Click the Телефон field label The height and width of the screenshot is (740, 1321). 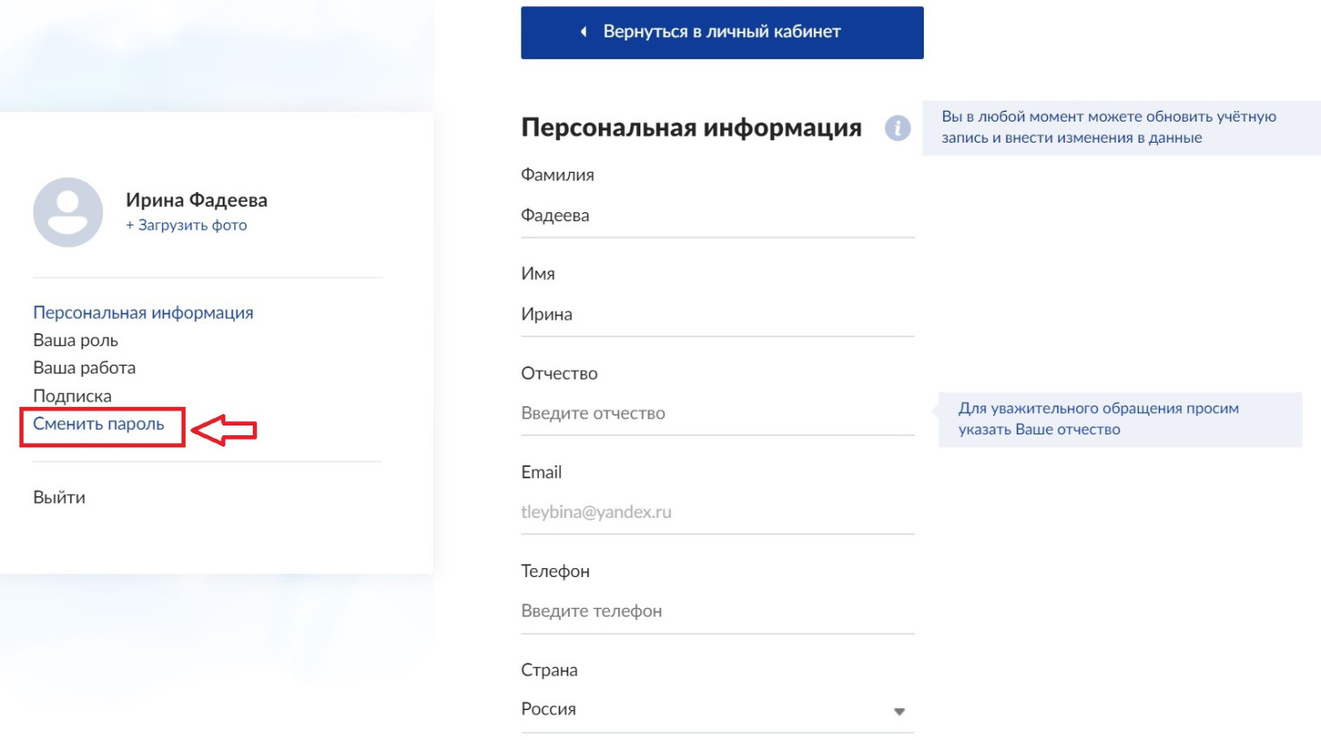click(x=556, y=571)
